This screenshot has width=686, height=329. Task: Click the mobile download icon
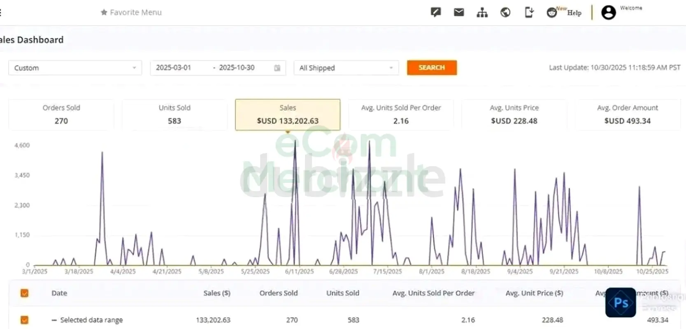coord(529,12)
